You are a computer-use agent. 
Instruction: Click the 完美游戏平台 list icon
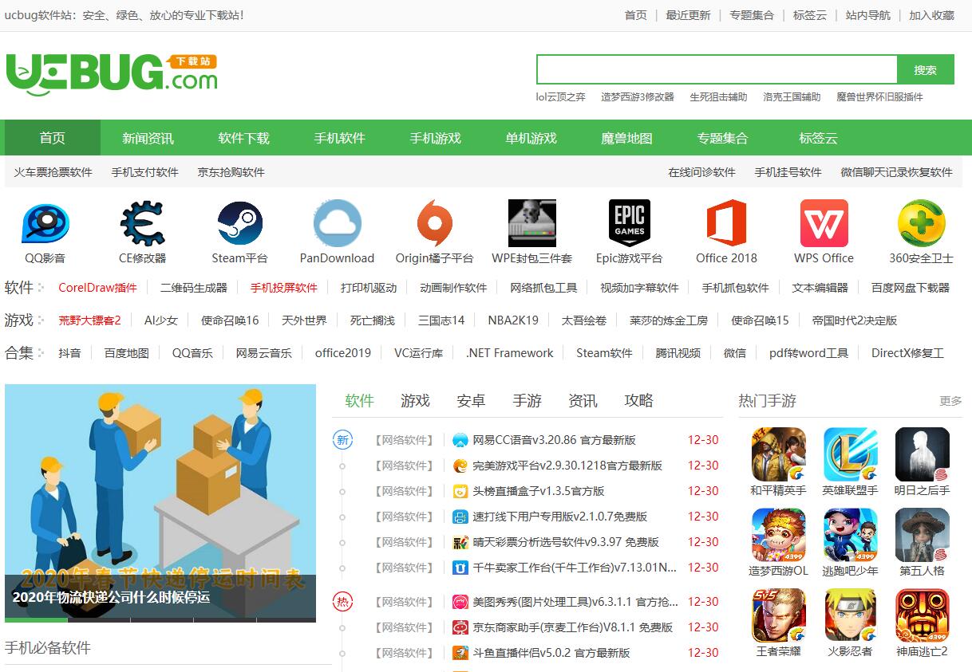(460, 466)
